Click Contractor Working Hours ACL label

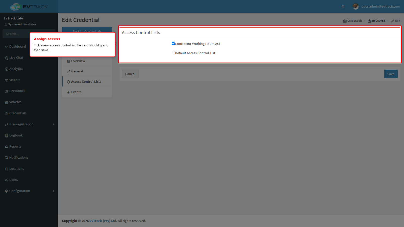point(198,44)
